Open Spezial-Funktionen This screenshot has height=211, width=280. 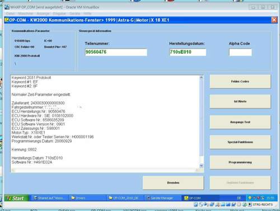point(240,142)
